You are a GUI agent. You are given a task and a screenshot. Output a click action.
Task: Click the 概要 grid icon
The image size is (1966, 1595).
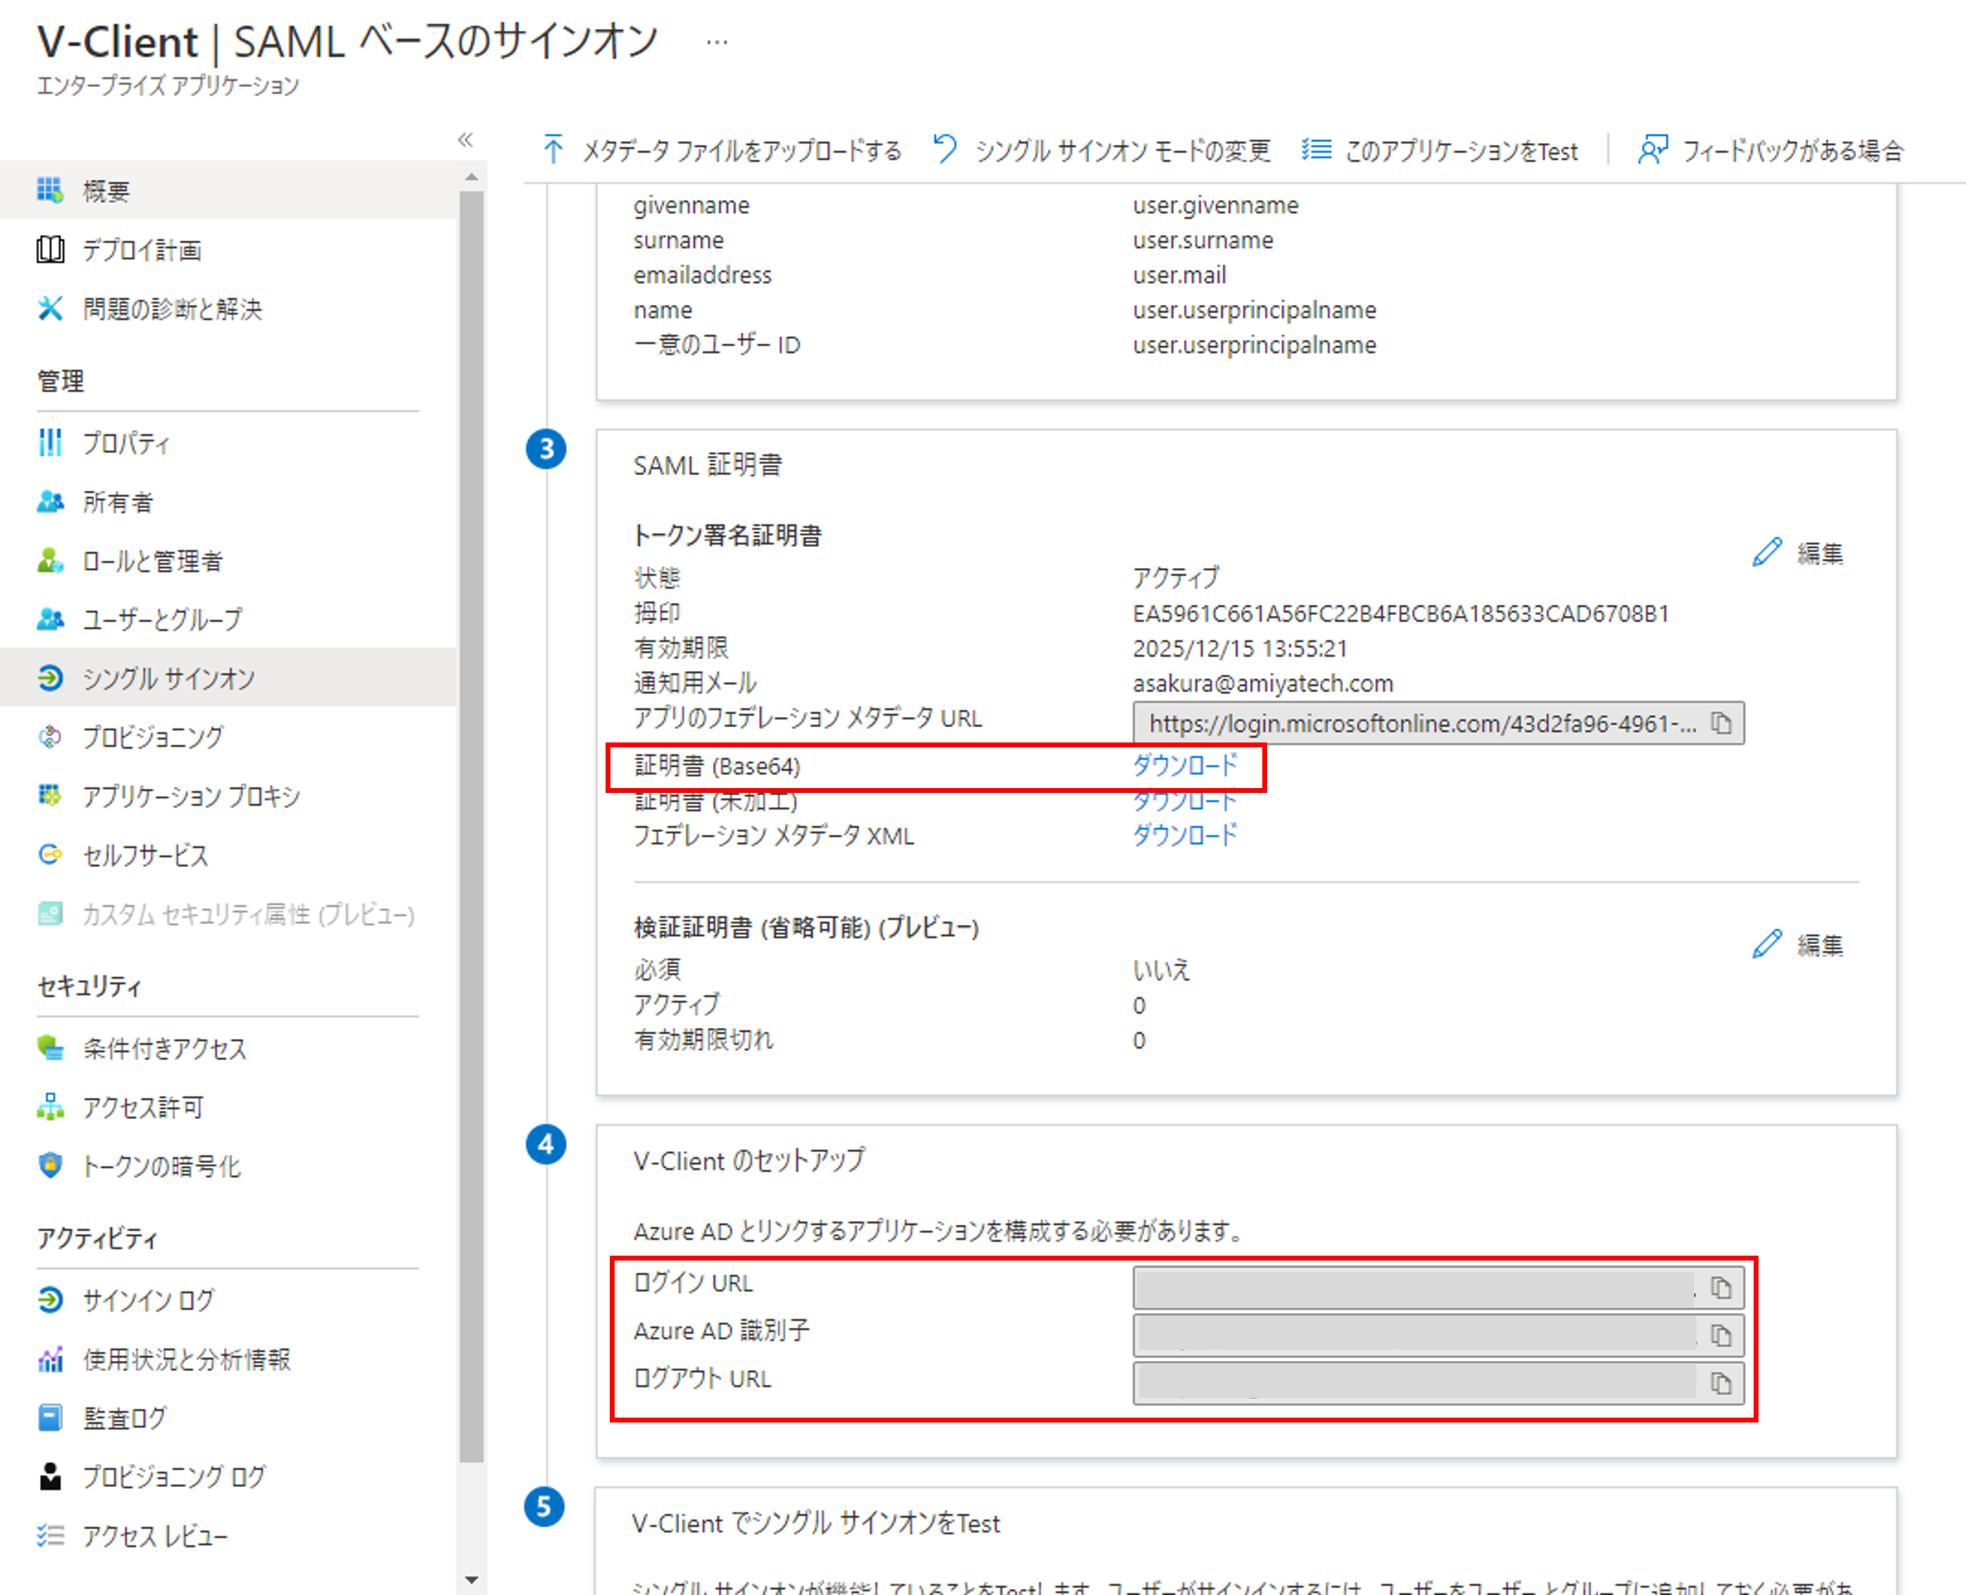click(50, 190)
